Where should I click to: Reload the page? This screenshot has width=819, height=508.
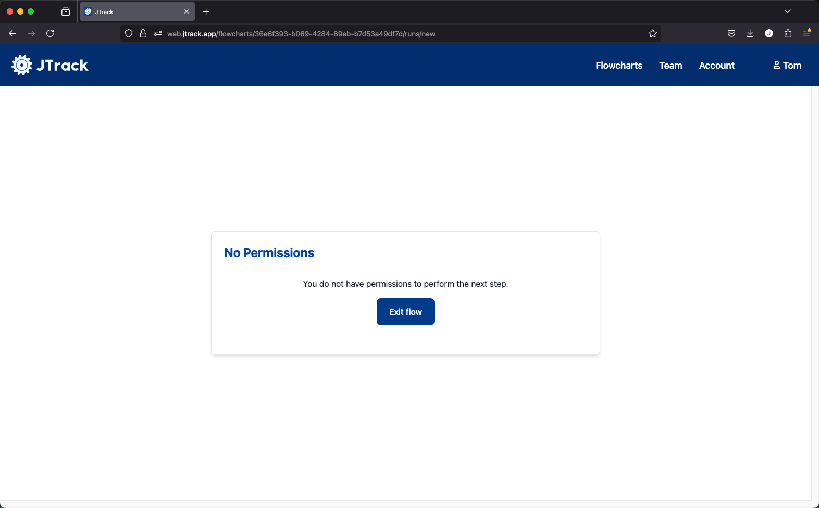click(50, 33)
